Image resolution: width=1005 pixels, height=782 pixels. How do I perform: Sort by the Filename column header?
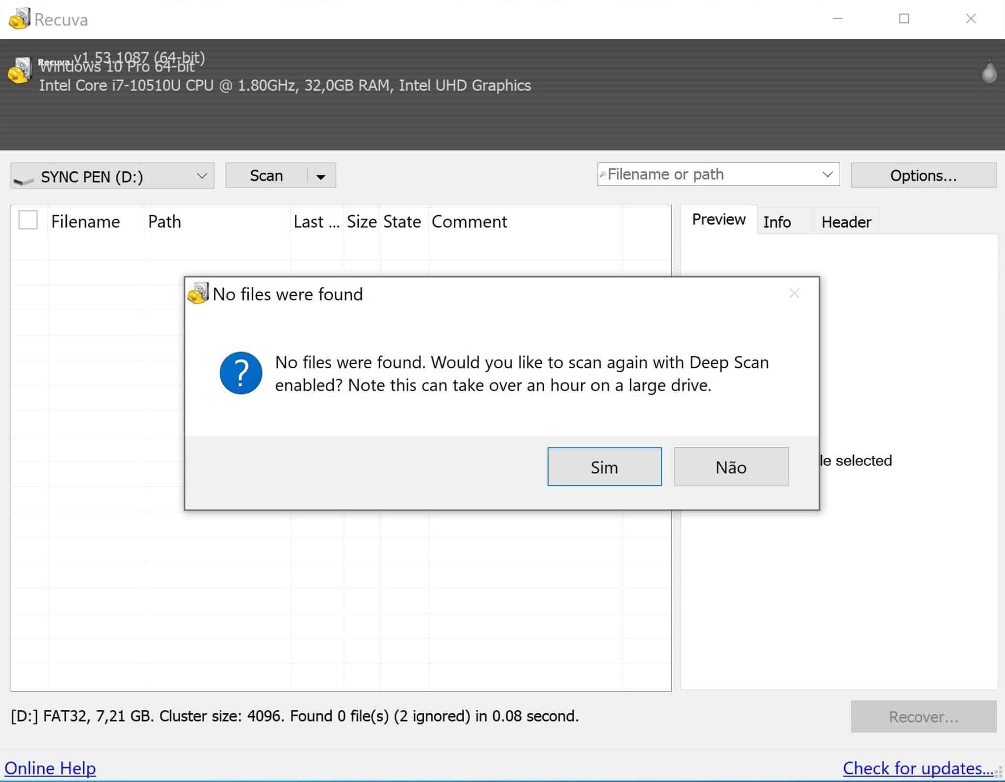[96, 221]
